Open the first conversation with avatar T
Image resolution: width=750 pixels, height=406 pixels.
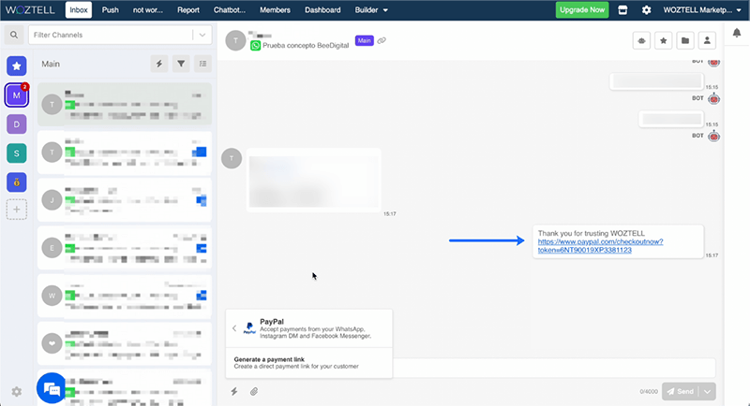(125, 105)
